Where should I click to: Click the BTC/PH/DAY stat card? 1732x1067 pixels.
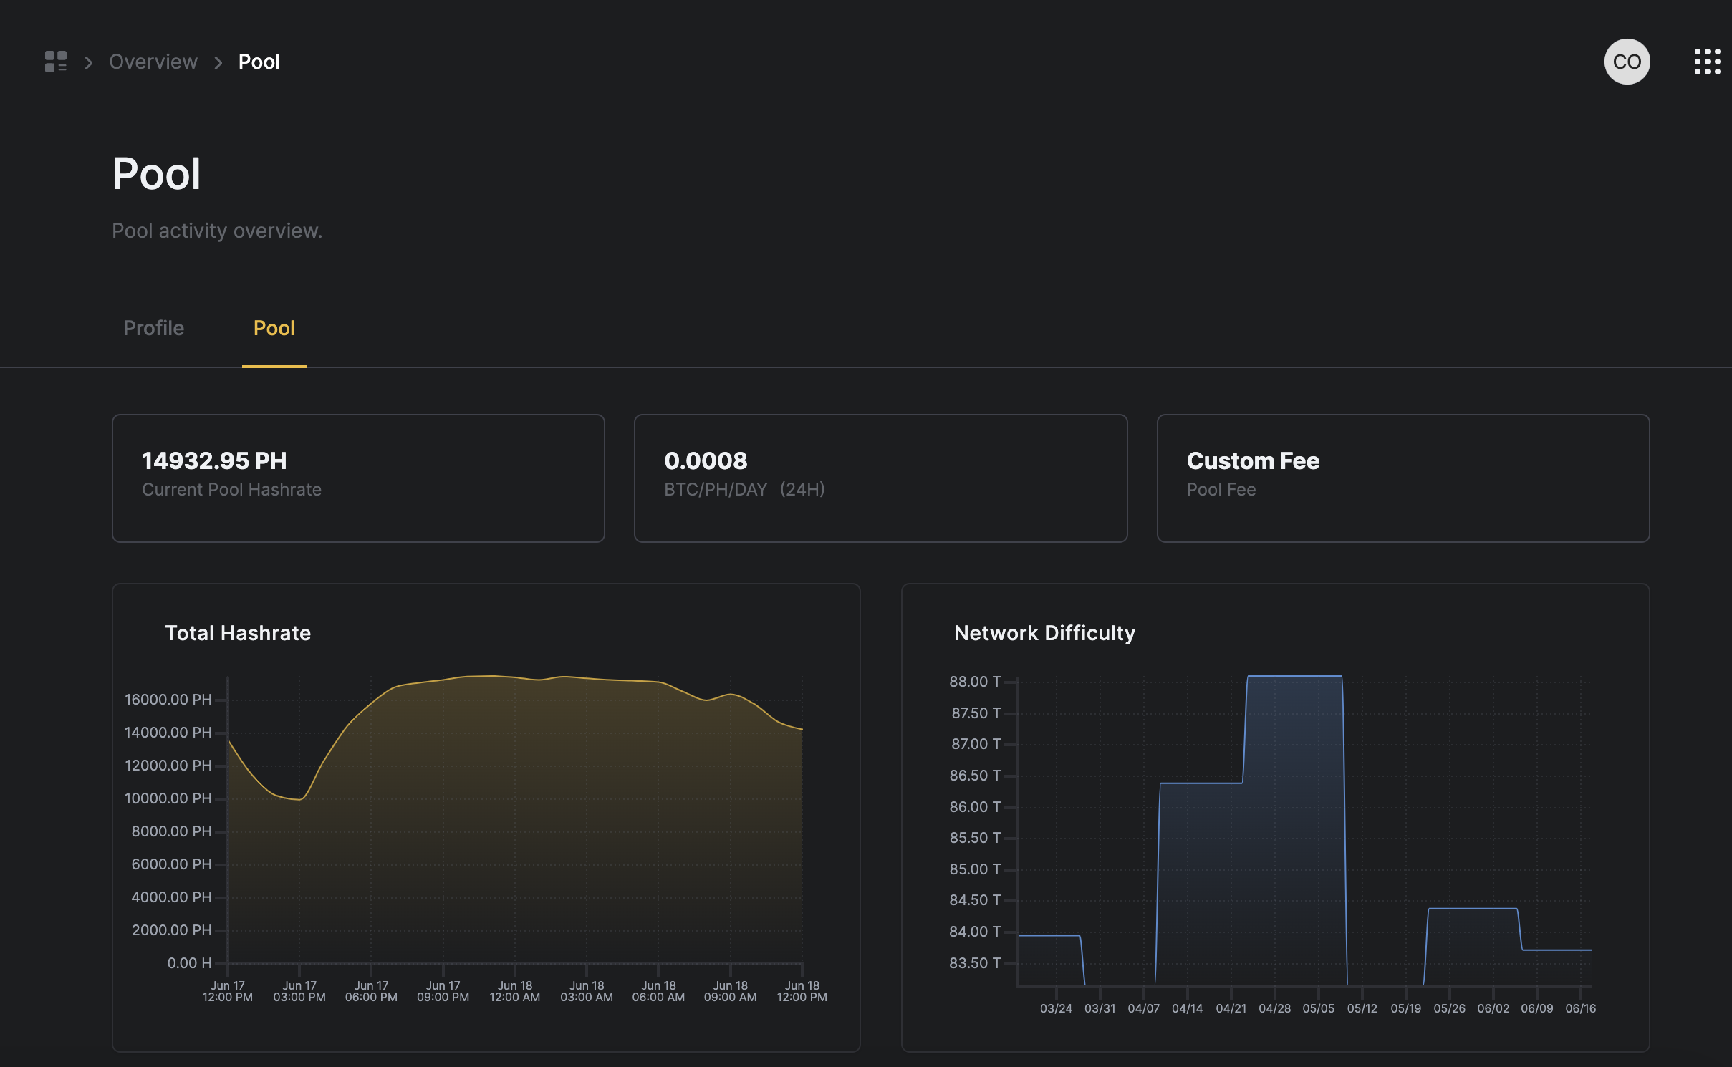coord(880,478)
